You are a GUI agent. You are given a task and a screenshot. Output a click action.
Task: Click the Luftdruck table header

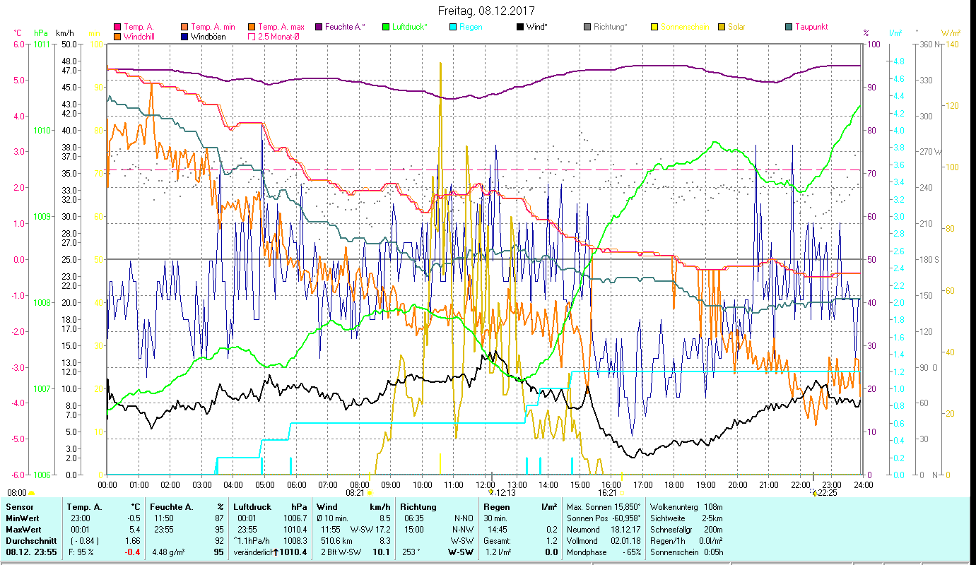pos(253,507)
